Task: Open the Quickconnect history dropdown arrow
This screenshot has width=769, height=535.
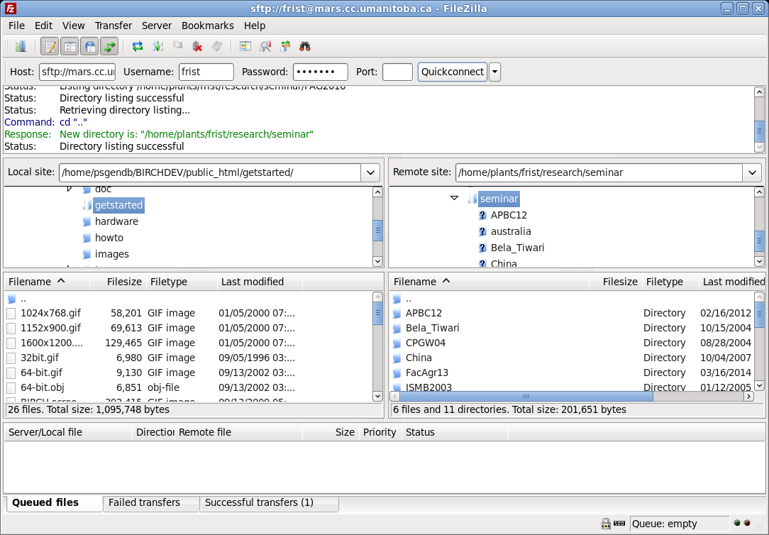Action: [x=494, y=72]
